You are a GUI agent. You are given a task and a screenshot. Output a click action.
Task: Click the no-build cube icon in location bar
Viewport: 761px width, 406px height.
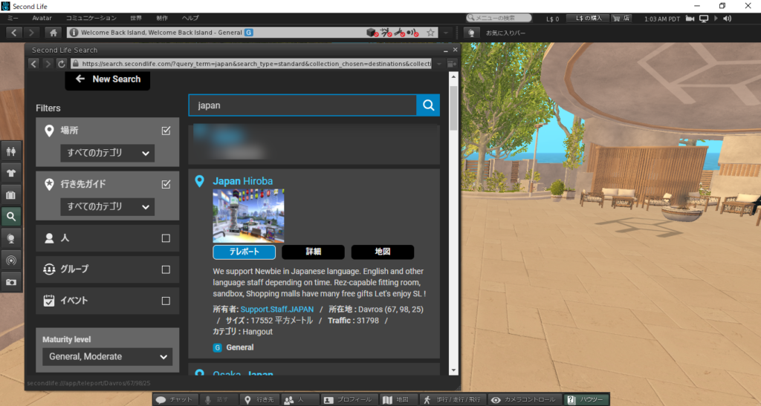[372, 33]
